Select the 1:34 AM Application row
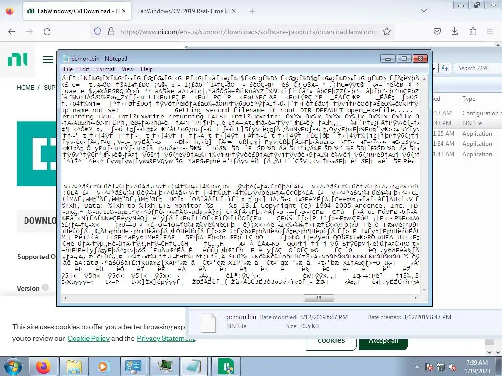Image resolution: width=502 pixels, height=376 pixels. click(x=467, y=144)
